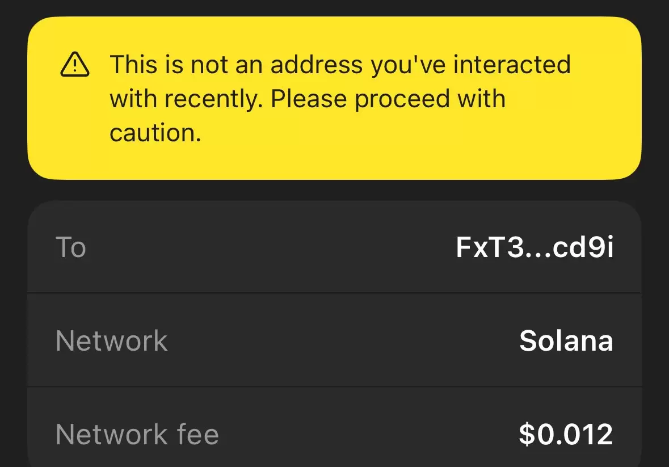The image size is (669, 467).
Task: Tap the $0.012 fee amount
Action: tap(566, 434)
